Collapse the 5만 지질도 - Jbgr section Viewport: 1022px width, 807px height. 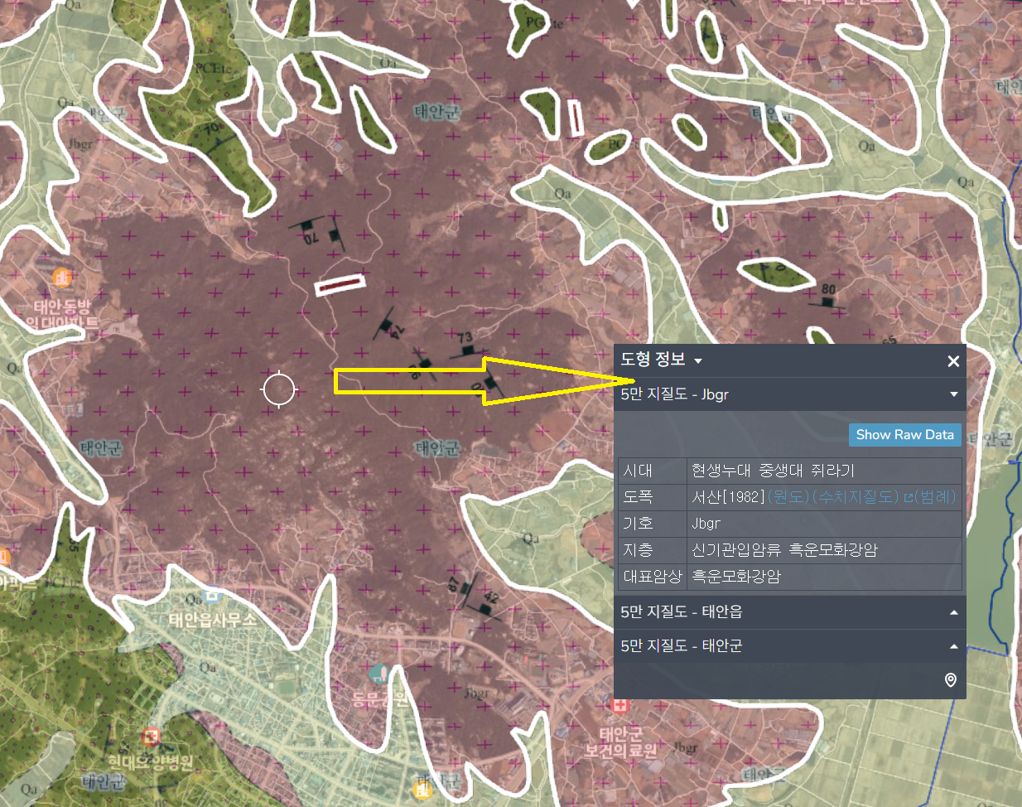[x=953, y=394]
